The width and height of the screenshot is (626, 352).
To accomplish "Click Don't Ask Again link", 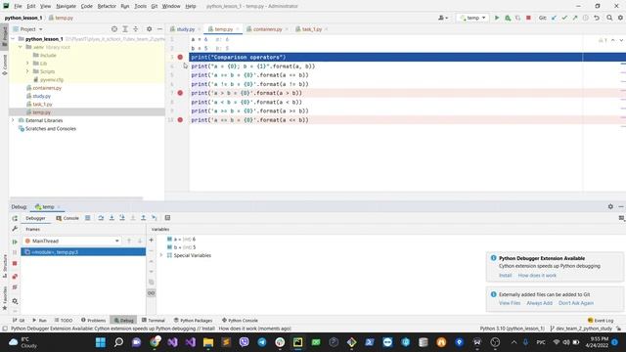I will tap(576, 303).
